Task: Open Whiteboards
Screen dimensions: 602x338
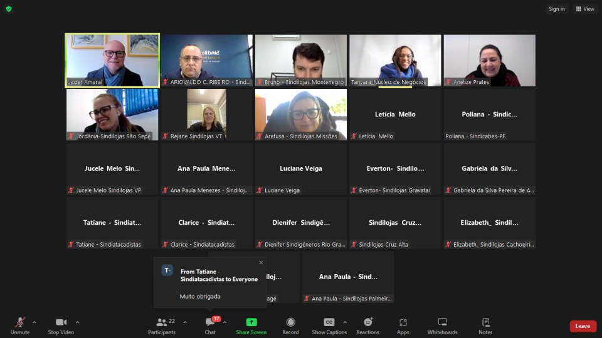Action: click(x=442, y=325)
